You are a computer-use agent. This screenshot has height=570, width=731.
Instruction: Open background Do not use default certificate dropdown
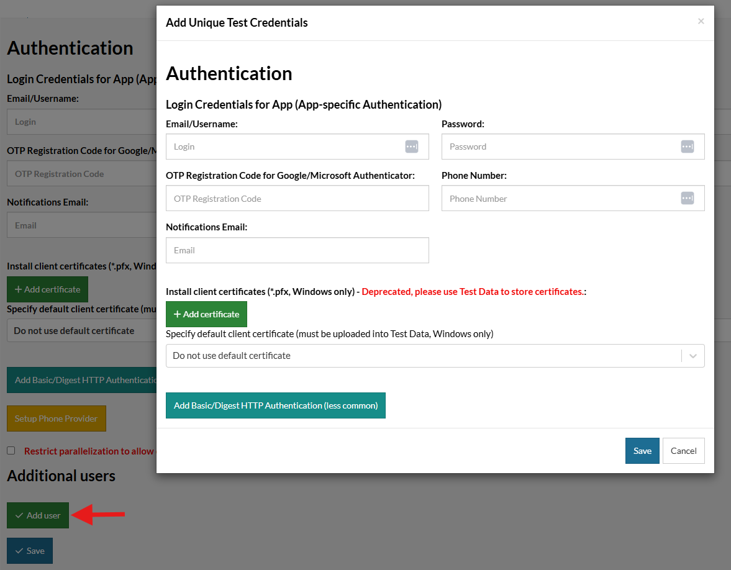(x=82, y=331)
